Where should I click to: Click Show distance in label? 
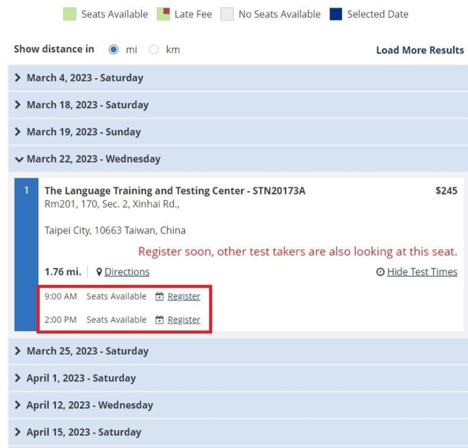click(x=54, y=49)
